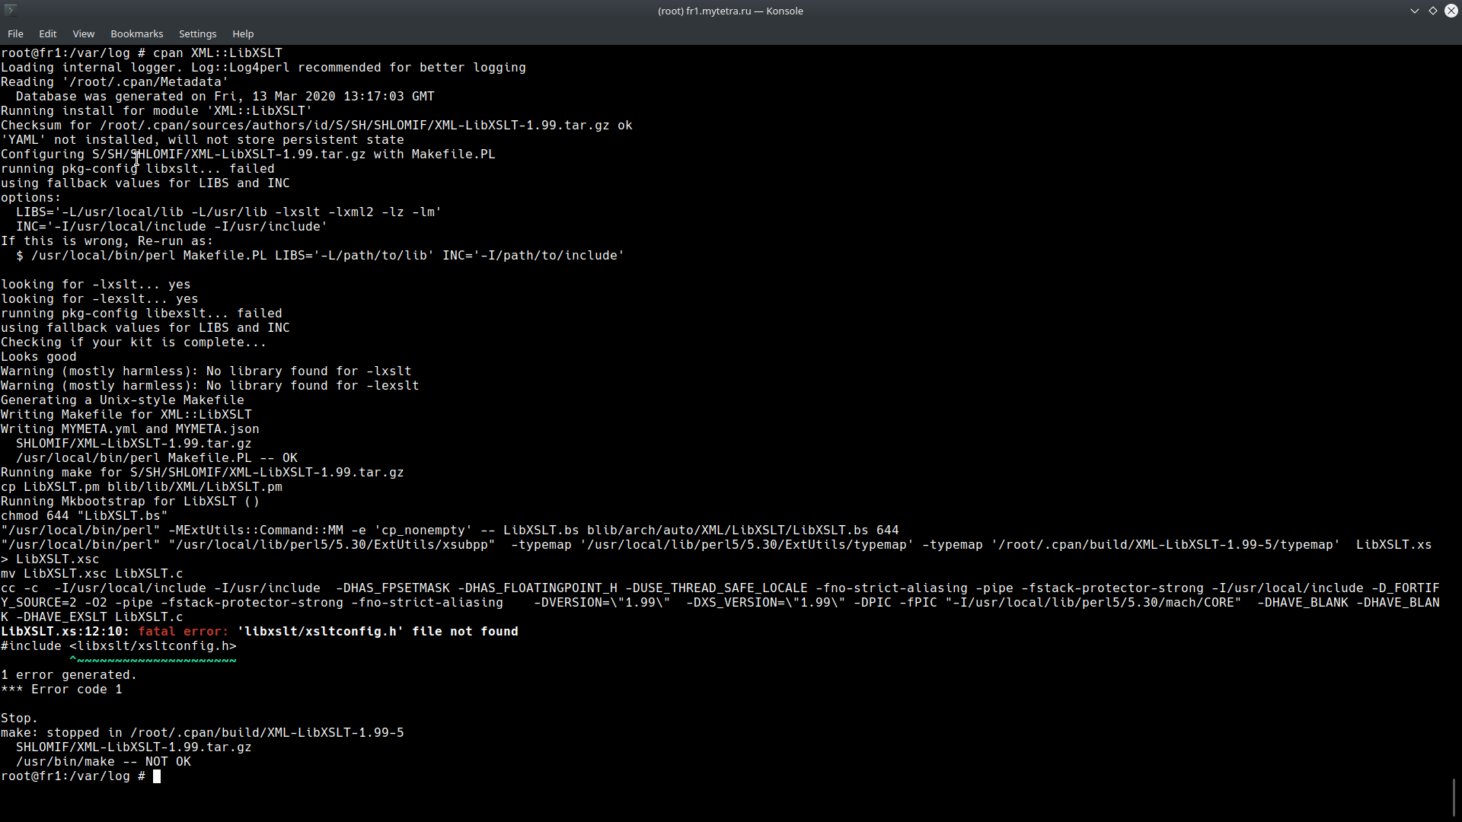Click 'Stop.' line in terminal output
1462x822 pixels.
[x=20, y=718]
